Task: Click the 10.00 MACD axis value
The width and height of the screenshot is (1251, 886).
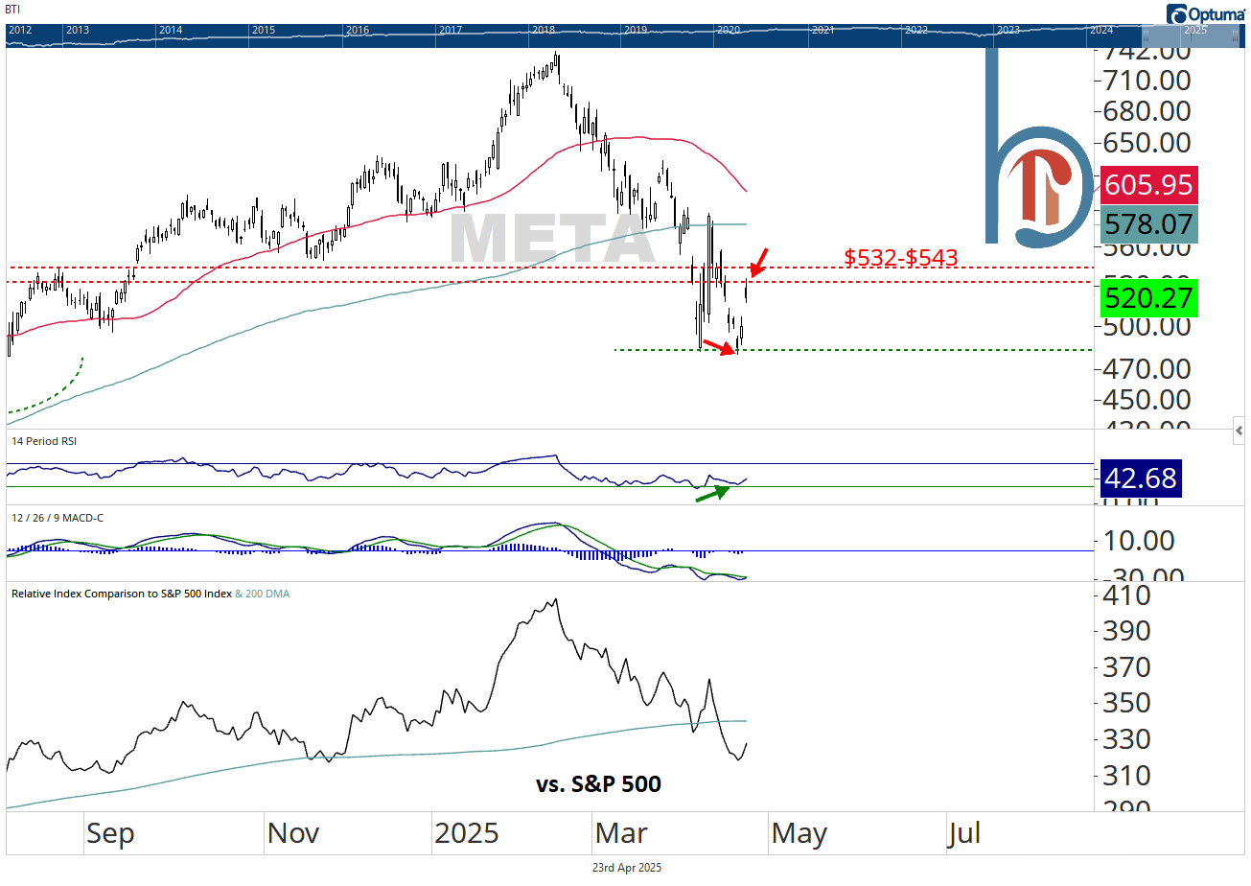Action: point(1139,541)
